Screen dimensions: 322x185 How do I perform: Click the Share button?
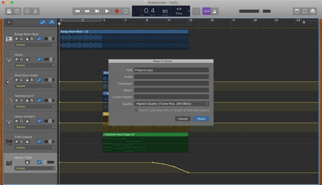pos(201,119)
